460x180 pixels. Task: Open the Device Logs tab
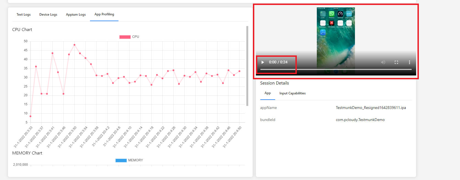[48, 15]
